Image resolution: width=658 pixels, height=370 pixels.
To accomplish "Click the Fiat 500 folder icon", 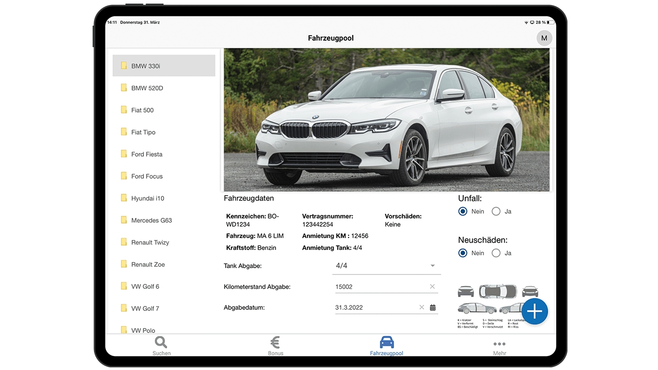I will 124,110.
